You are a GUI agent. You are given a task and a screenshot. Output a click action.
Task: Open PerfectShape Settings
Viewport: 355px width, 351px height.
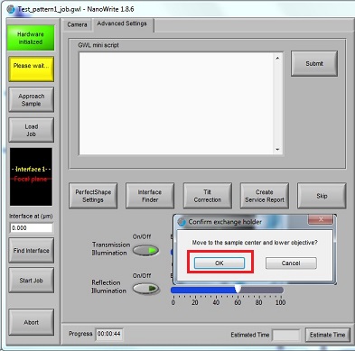click(93, 196)
